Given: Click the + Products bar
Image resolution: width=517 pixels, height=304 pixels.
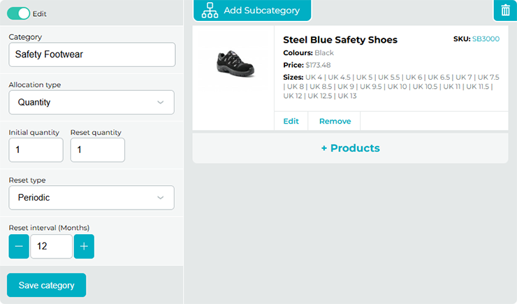Looking at the screenshot, I should 350,148.
